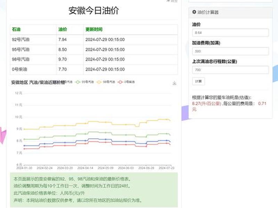Click the 安徽今日油价 page title
The height and width of the screenshot is (208, 278).
click(x=93, y=10)
